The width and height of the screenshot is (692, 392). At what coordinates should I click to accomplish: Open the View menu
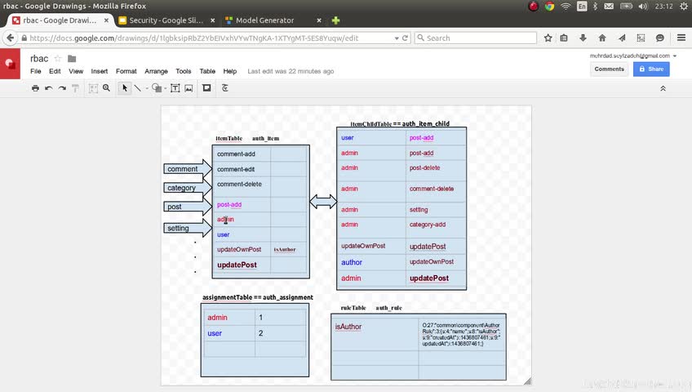click(76, 71)
